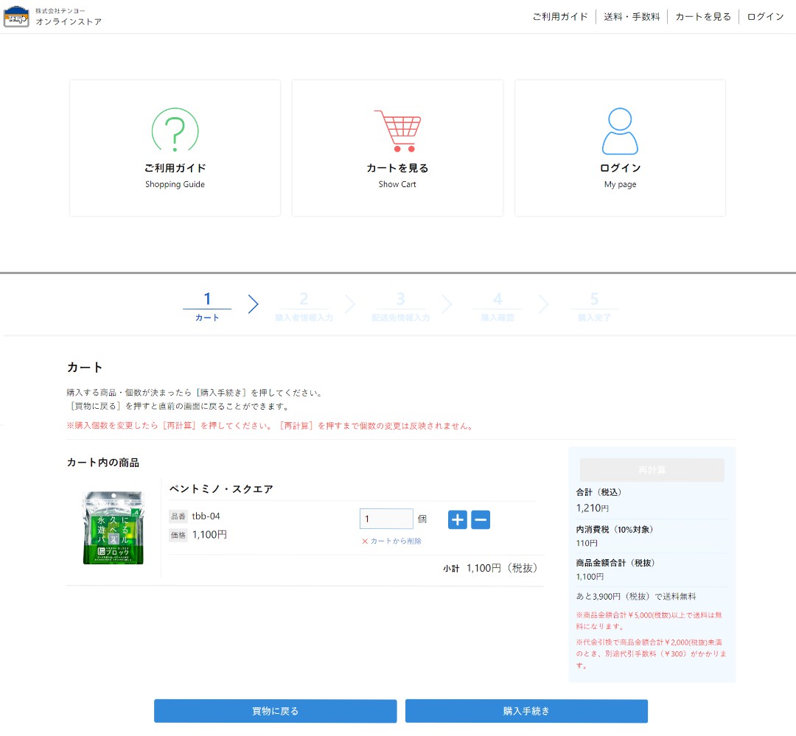Click the chevron after step 1
796x736 pixels.
(254, 304)
